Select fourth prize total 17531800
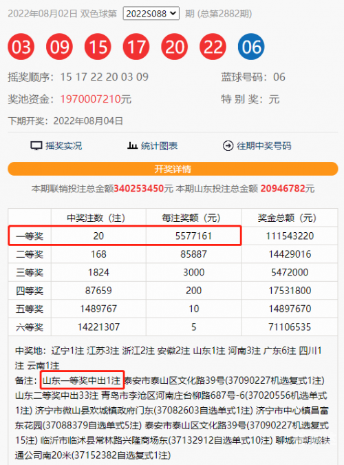The width and height of the screenshot is (344, 465). coord(290,291)
